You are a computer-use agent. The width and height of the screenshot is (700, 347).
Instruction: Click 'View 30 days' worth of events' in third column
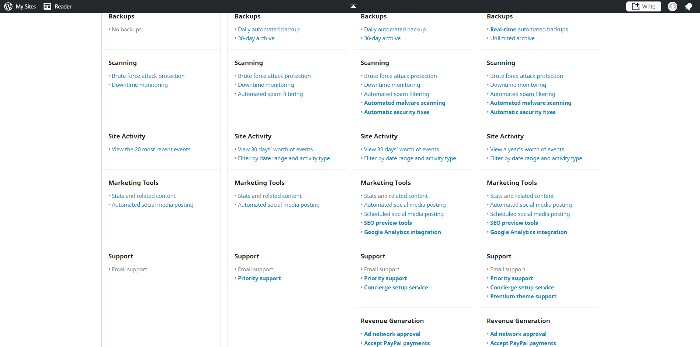pyautogui.click(x=401, y=150)
